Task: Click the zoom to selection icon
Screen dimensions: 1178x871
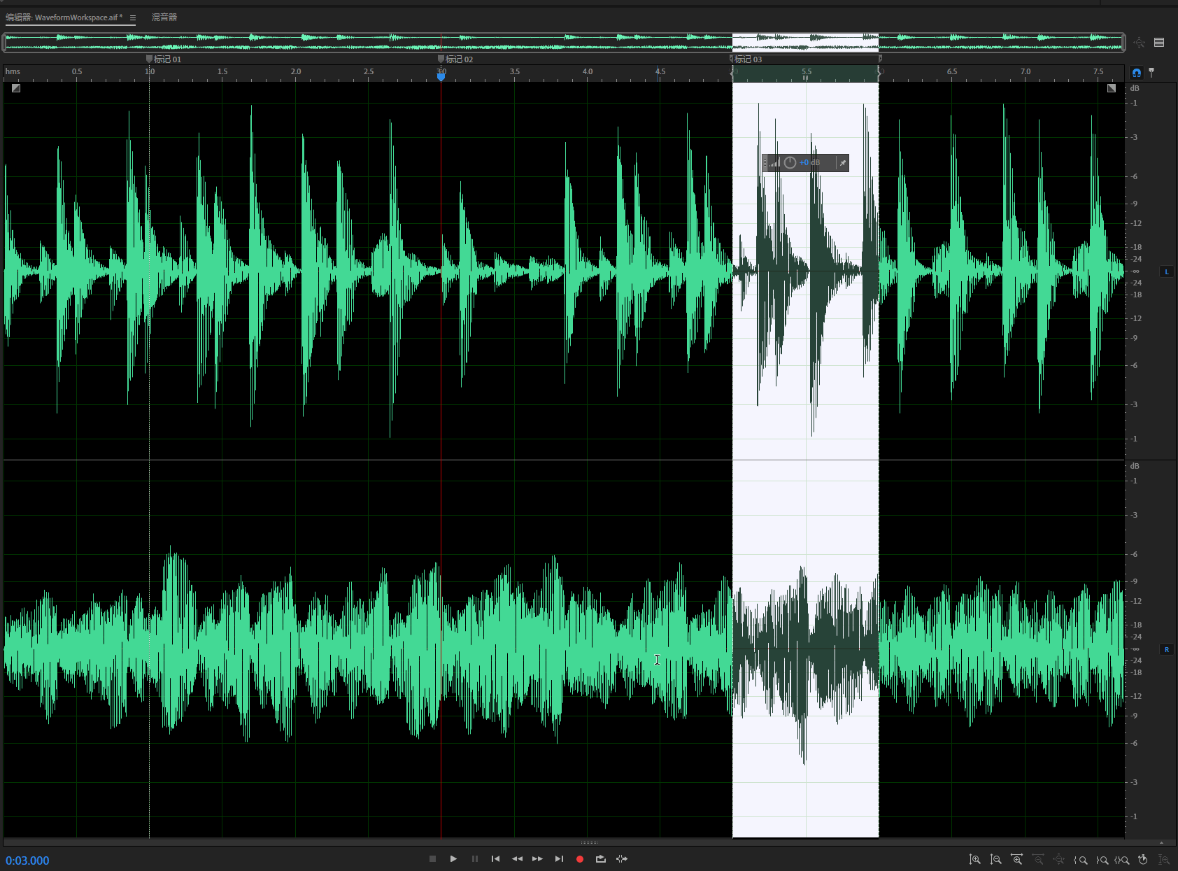Action: pyautogui.click(x=1123, y=860)
